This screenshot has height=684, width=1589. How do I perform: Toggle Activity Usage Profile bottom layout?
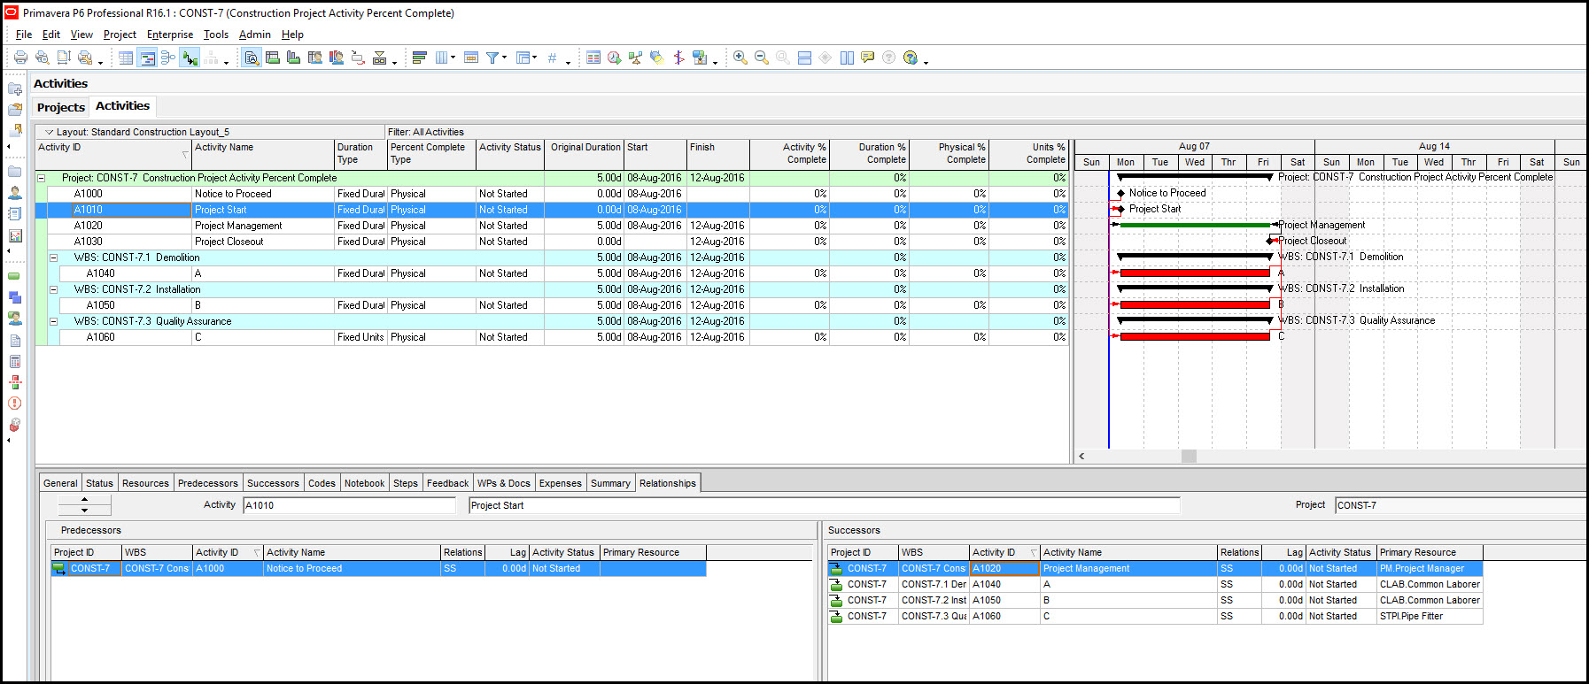(x=294, y=58)
